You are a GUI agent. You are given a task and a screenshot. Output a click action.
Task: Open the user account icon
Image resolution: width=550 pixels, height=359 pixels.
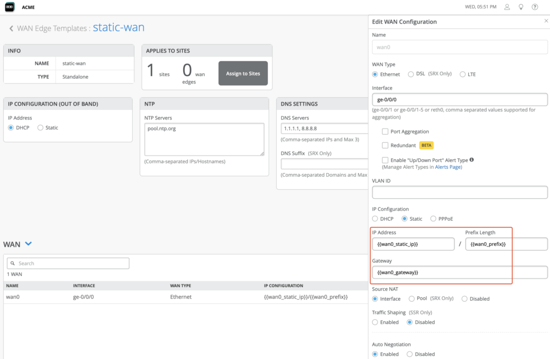tap(507, 7)
